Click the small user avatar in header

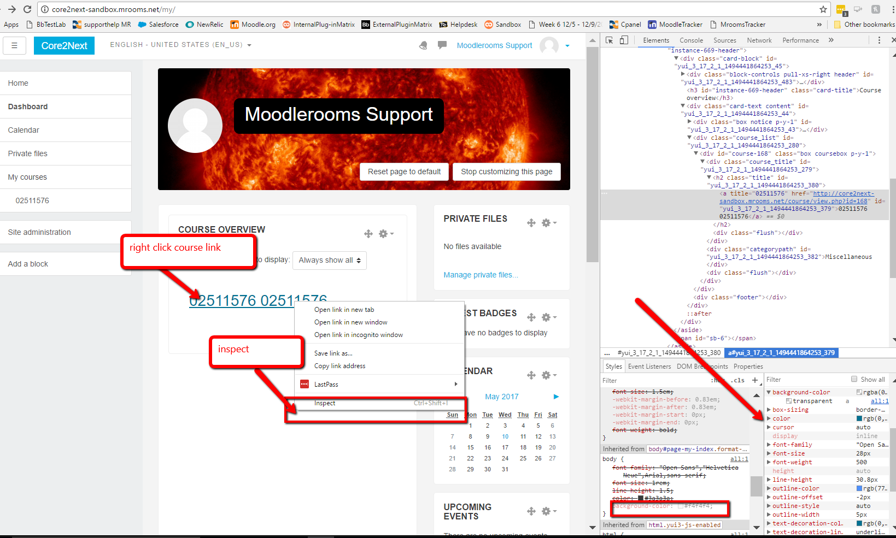point(549,45)
